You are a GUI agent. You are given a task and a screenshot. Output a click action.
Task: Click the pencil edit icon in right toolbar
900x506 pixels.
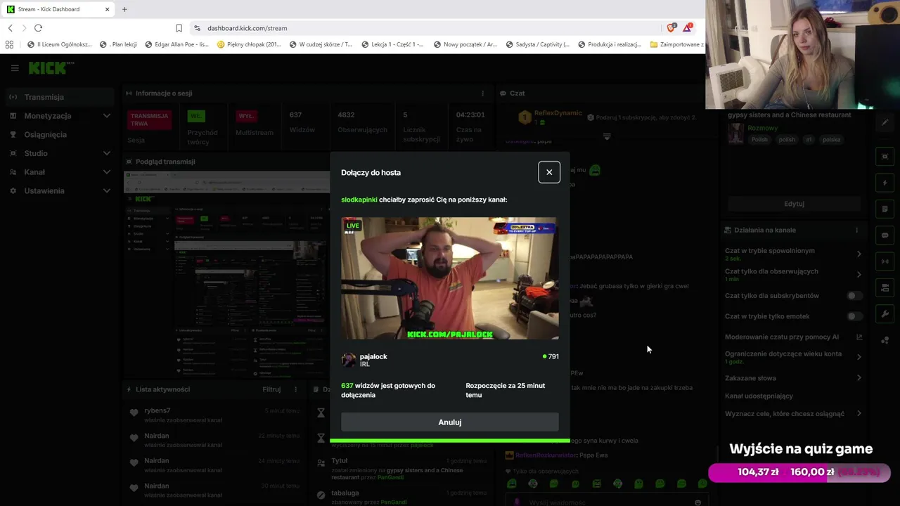click(885, 122)
